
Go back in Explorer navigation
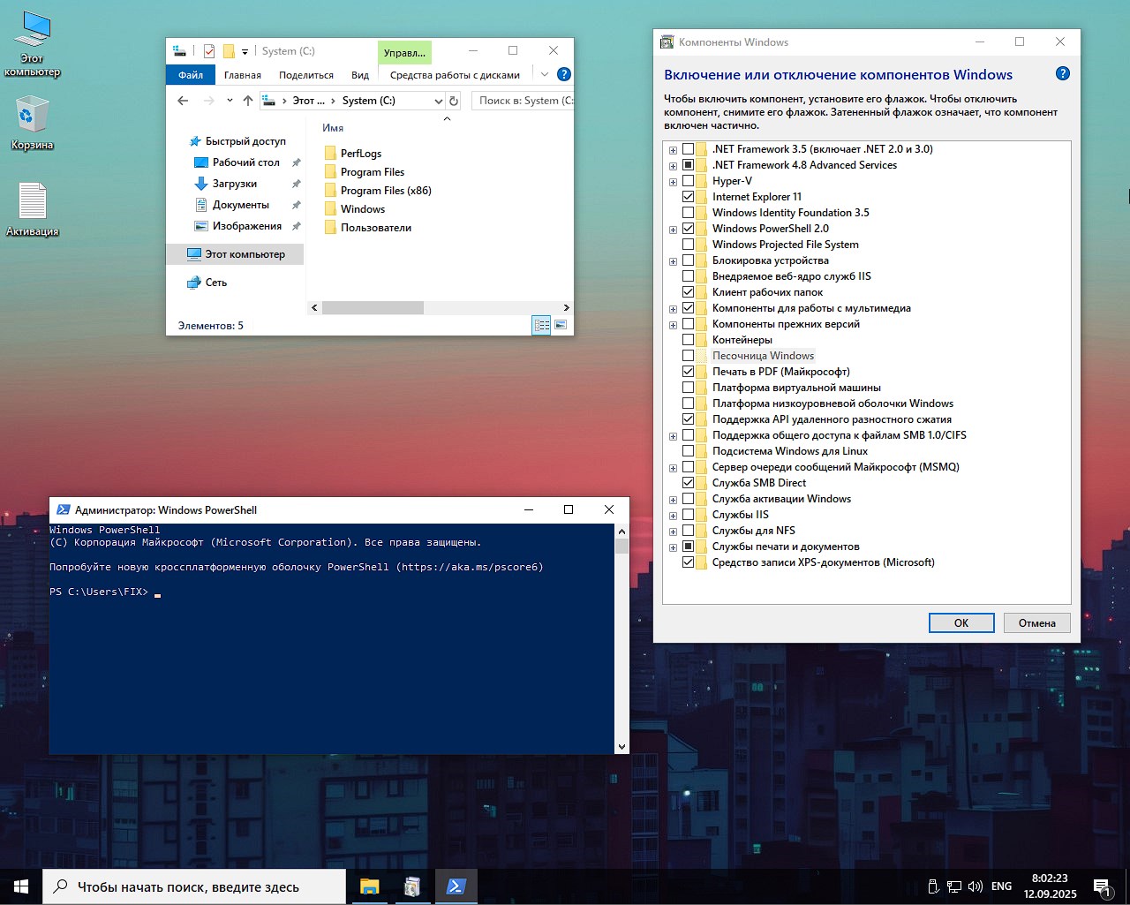click(x=183, y=101)
